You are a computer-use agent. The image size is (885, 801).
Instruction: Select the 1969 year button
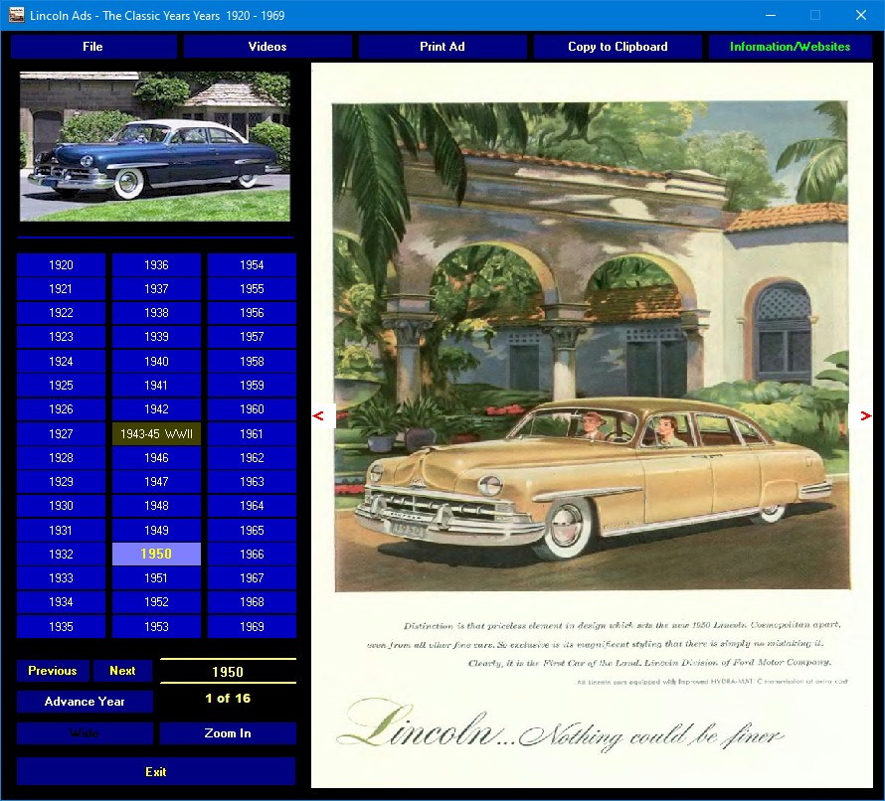252,627
